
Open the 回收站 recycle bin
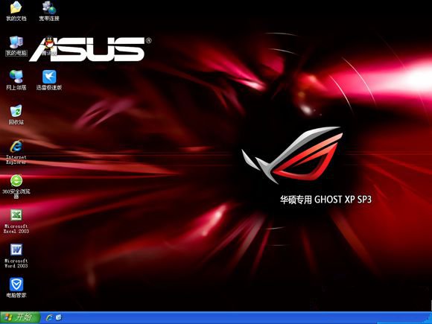click(x=16, y=115)
